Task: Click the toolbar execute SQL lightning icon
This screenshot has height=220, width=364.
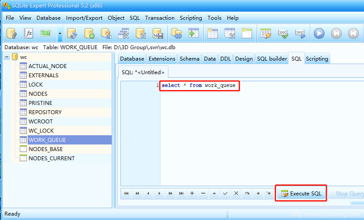Action: pos(266,33)
